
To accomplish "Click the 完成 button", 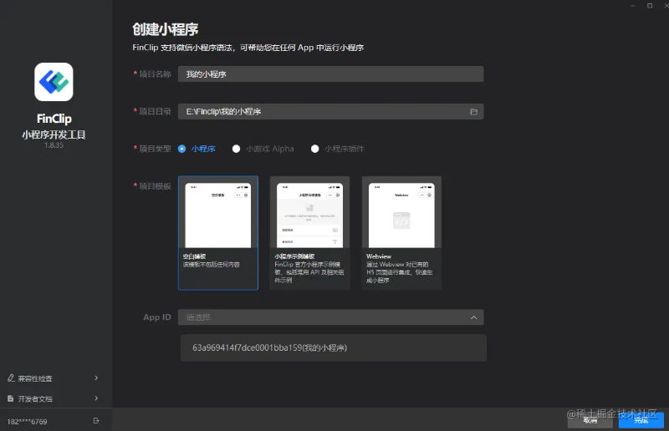I will coord(641,420).
